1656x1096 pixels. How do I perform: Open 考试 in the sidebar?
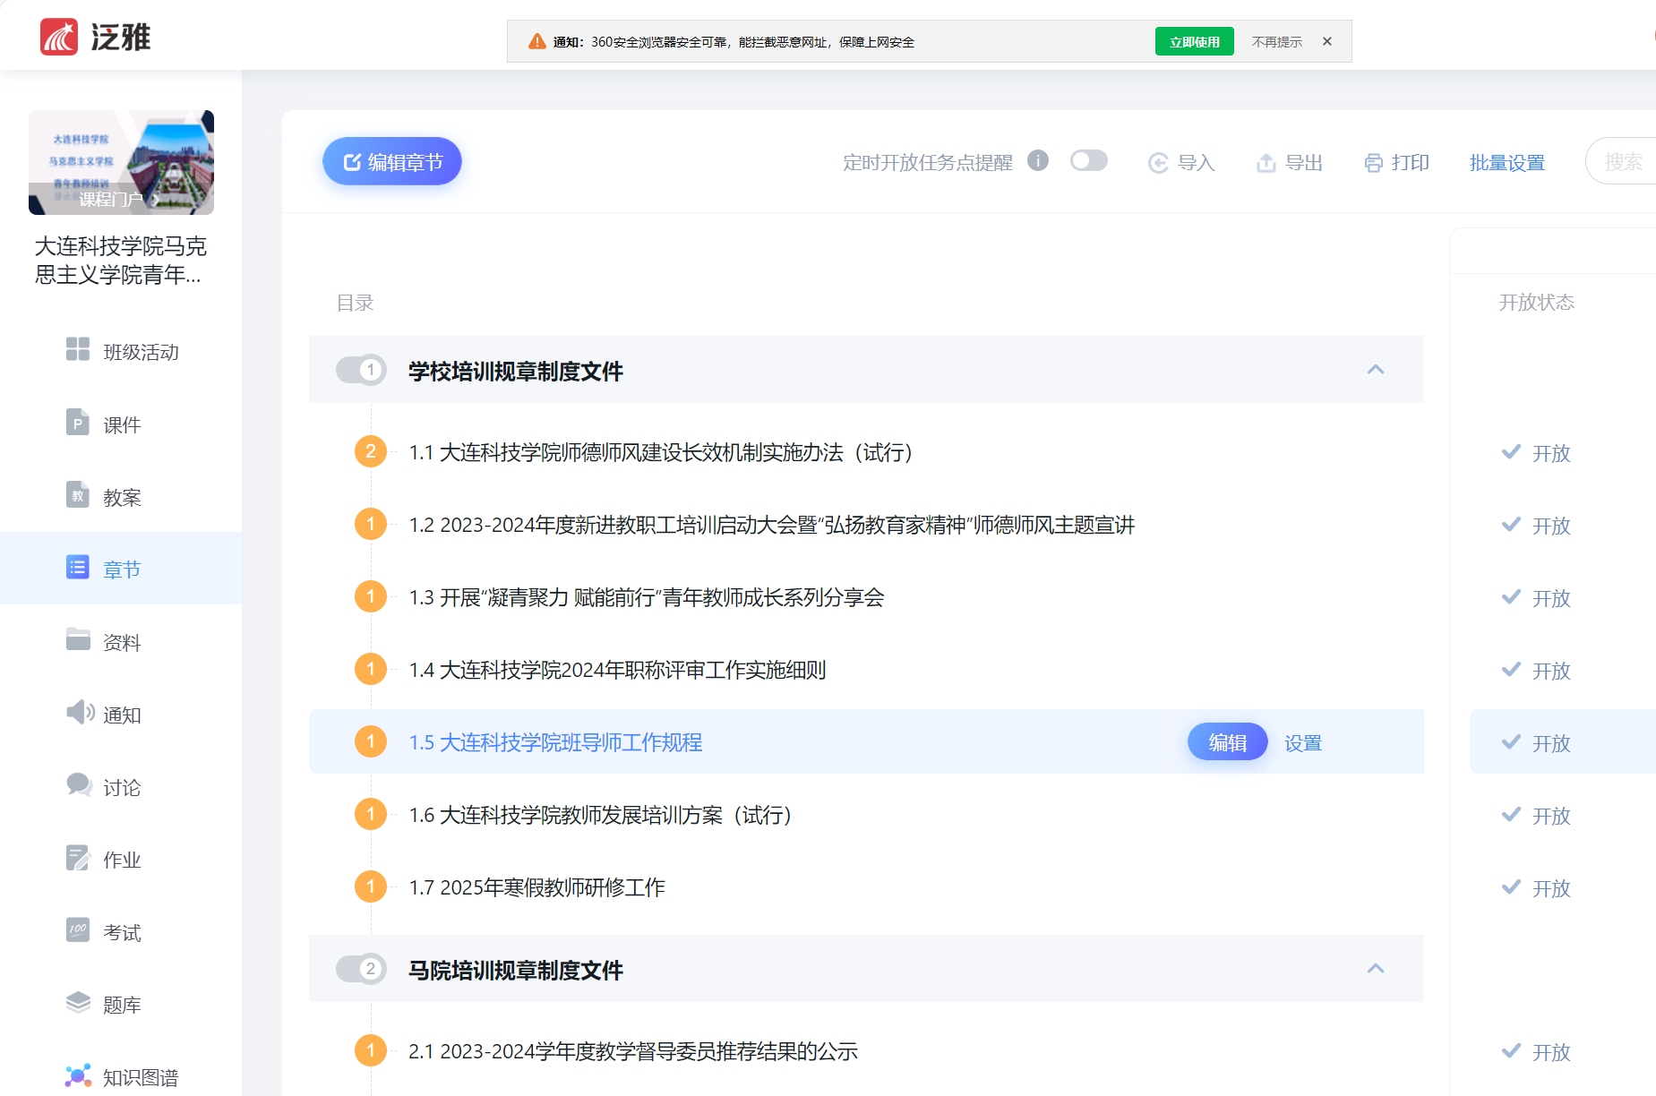pos(121,931)
